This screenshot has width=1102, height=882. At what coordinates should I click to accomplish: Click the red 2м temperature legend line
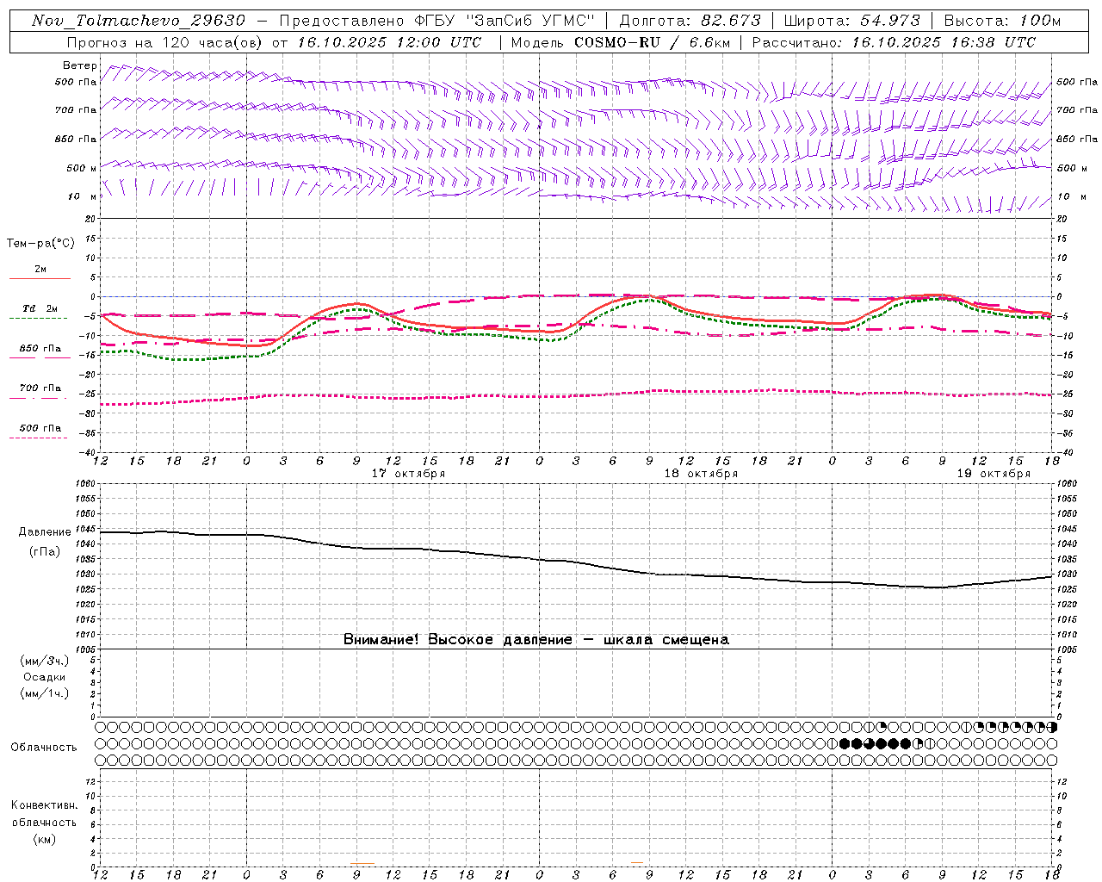40,278
